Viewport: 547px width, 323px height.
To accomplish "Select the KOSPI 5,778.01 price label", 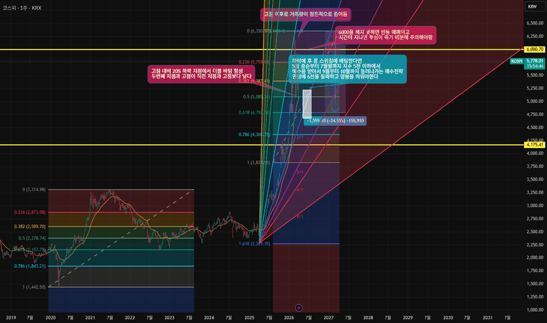I will [x=527, y=63].
